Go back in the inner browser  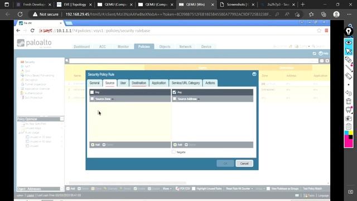(x=18, y=31)
